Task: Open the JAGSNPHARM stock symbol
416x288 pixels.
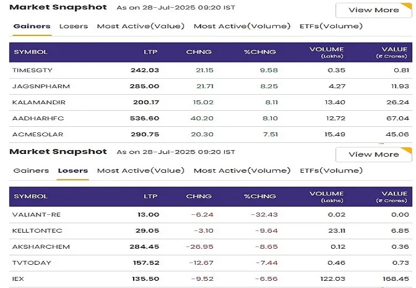Action: coord(33,86)
